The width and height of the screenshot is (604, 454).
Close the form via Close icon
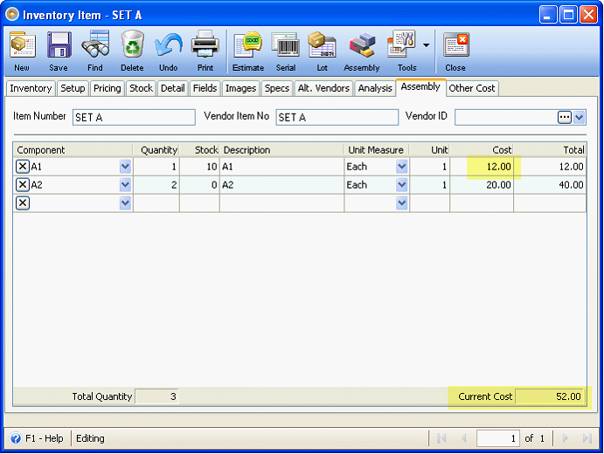point(455,45)
